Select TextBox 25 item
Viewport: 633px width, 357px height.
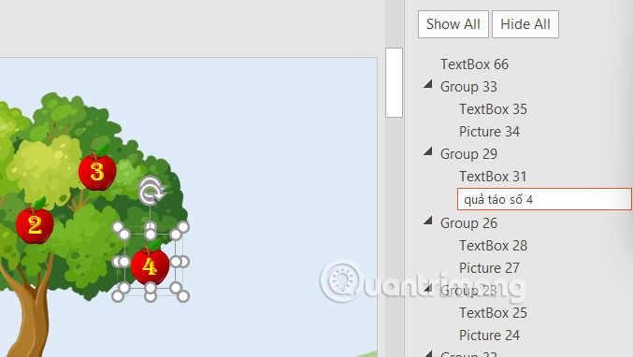(x=493, y=313)
